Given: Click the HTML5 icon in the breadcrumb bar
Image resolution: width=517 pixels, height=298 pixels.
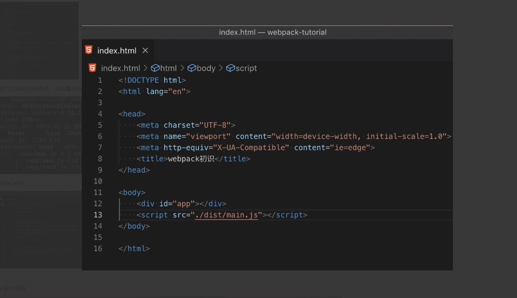Looking at the screenshot, I should click(93, 68).
